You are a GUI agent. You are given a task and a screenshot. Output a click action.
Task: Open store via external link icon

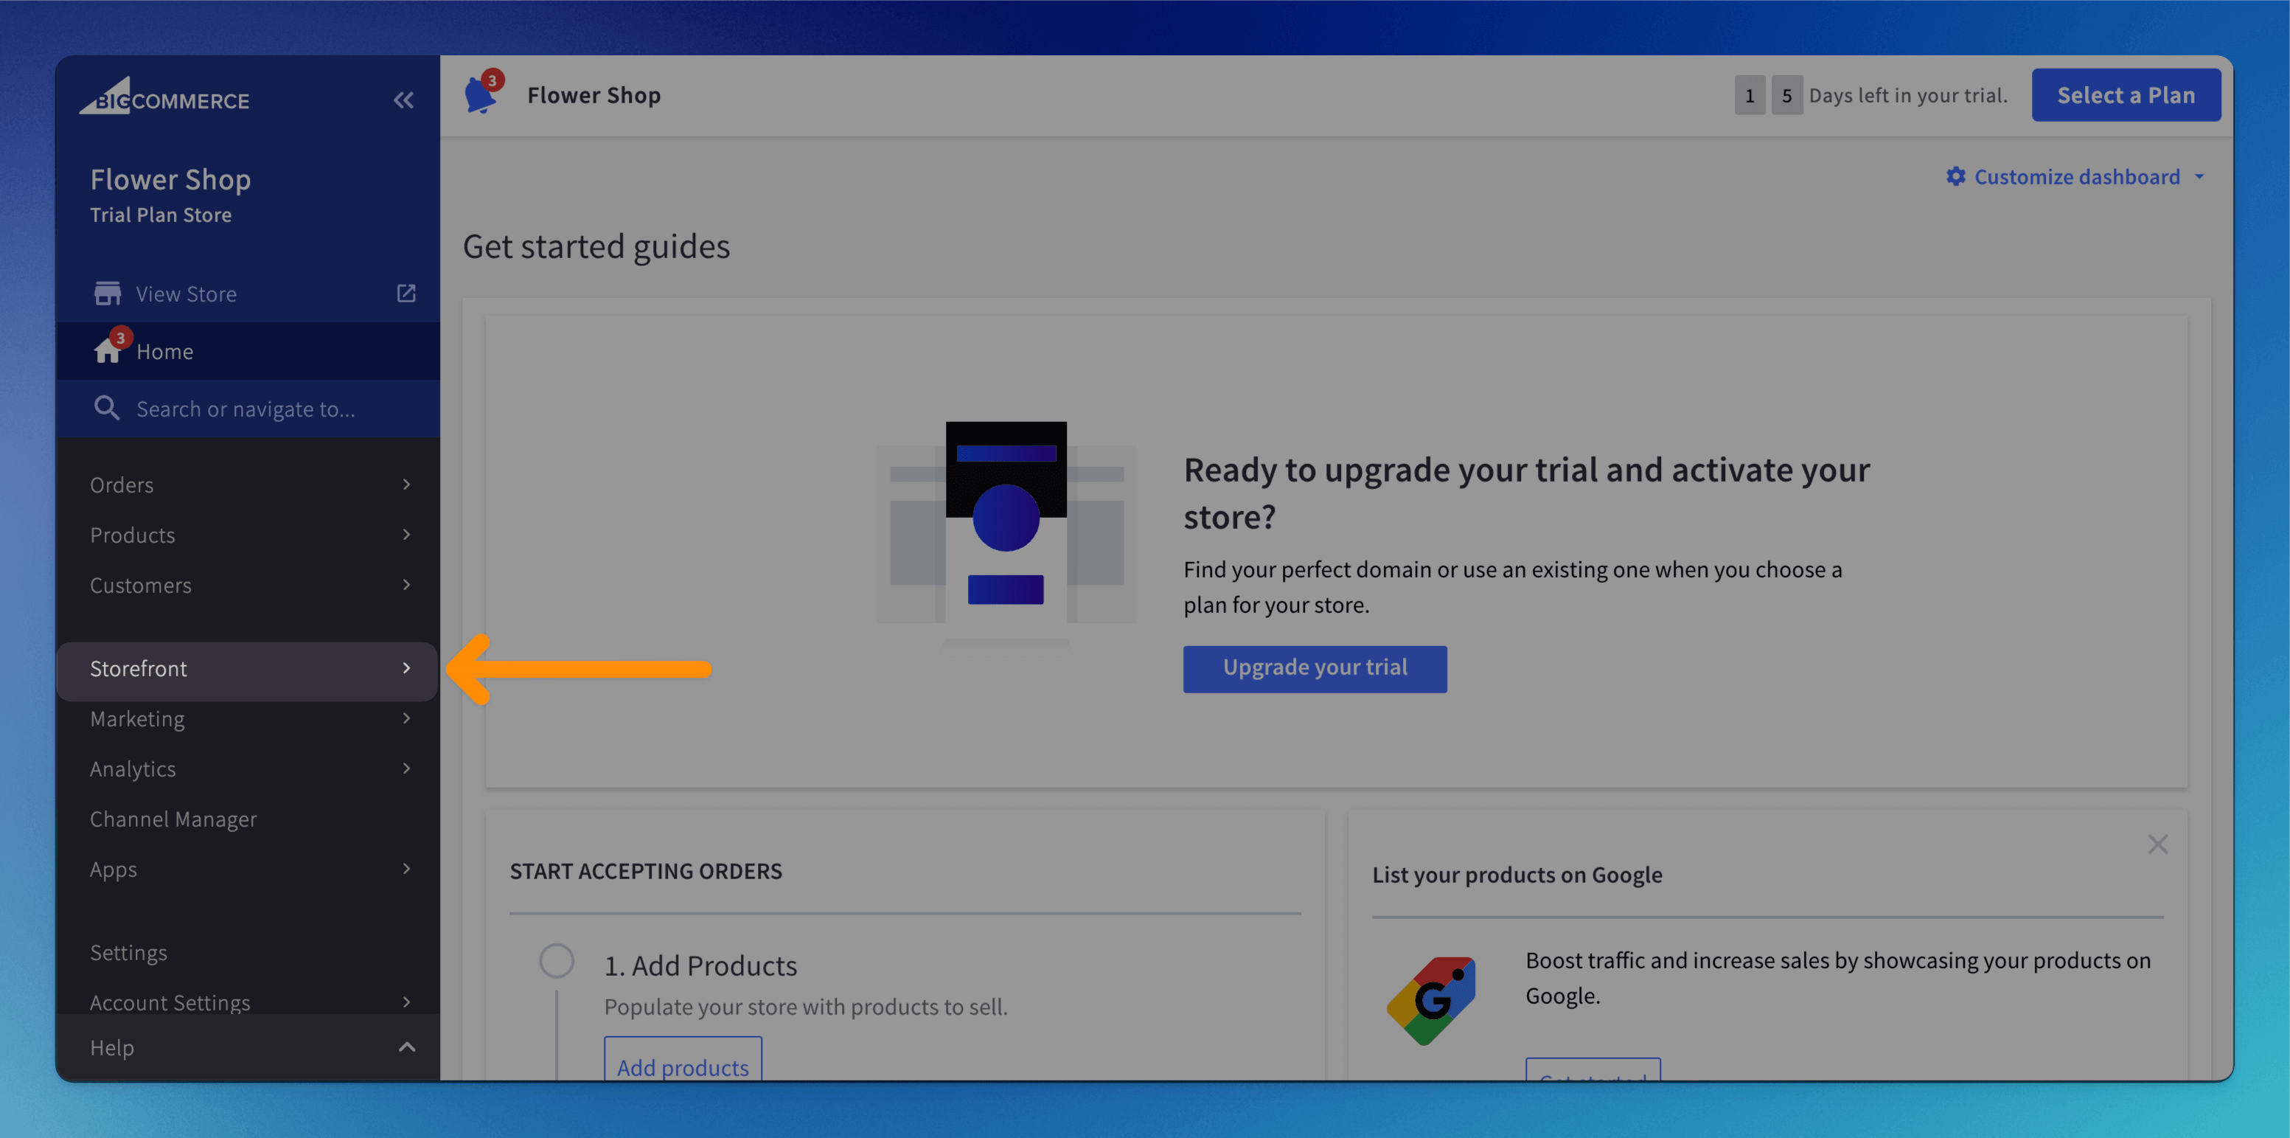(x=406, y=294)
